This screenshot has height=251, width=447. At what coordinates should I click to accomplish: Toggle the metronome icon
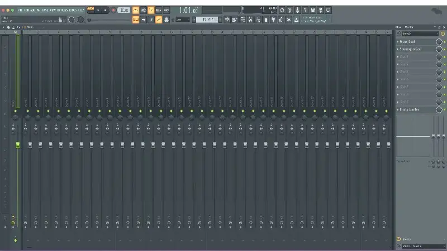click(x=136, y=10)
